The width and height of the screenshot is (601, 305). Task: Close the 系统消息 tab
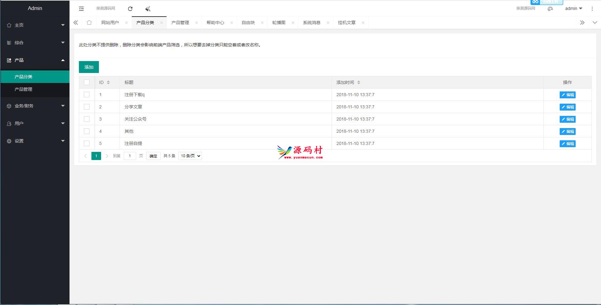click(328, 23)
